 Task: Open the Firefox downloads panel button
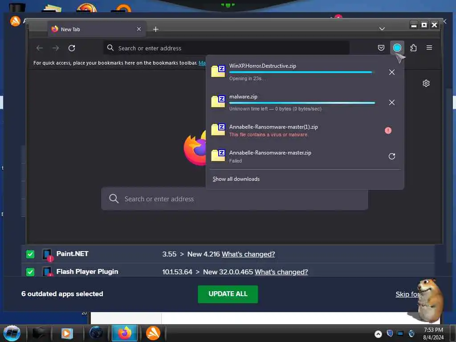[x=397, y=48]
